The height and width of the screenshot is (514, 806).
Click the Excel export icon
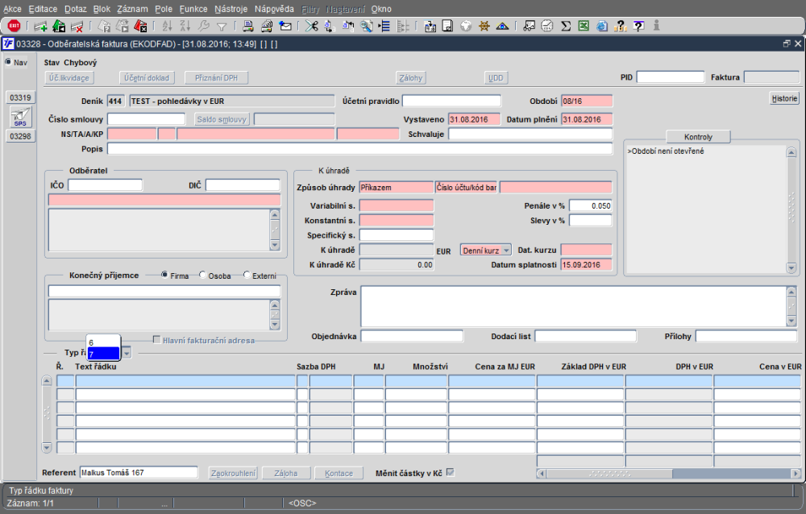click(x=584, y=26)
